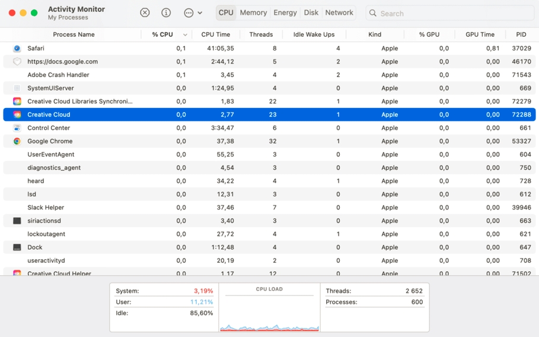The height and width of the screenshot is (337, 539).
Task: Click PID 46170 cell
Action: click(521, 62)
